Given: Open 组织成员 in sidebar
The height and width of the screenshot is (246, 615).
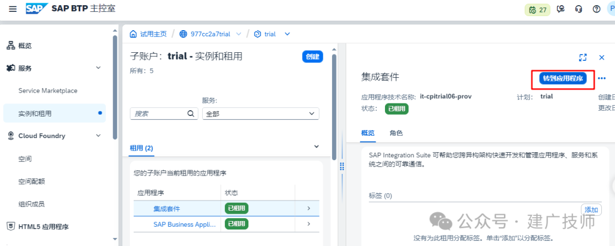Looking at the screenshot, I should (31, 204).
